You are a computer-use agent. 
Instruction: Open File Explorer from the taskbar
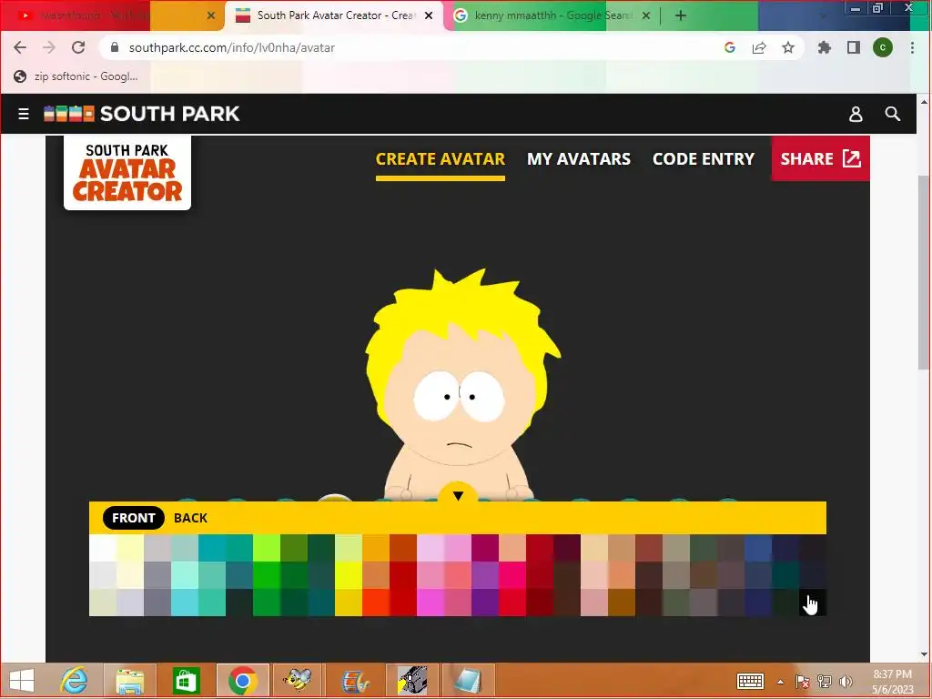click(129, 681)
